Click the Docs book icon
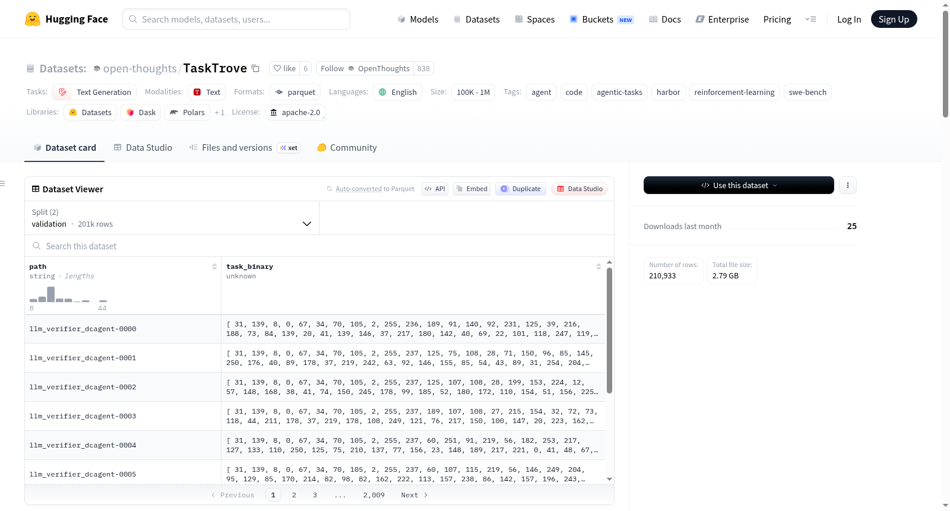This screenshot has width=950, height=511. point(653,20)
